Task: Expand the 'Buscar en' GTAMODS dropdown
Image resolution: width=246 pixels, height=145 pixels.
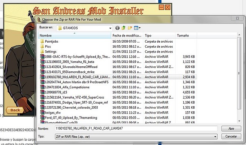Action: 110,28
